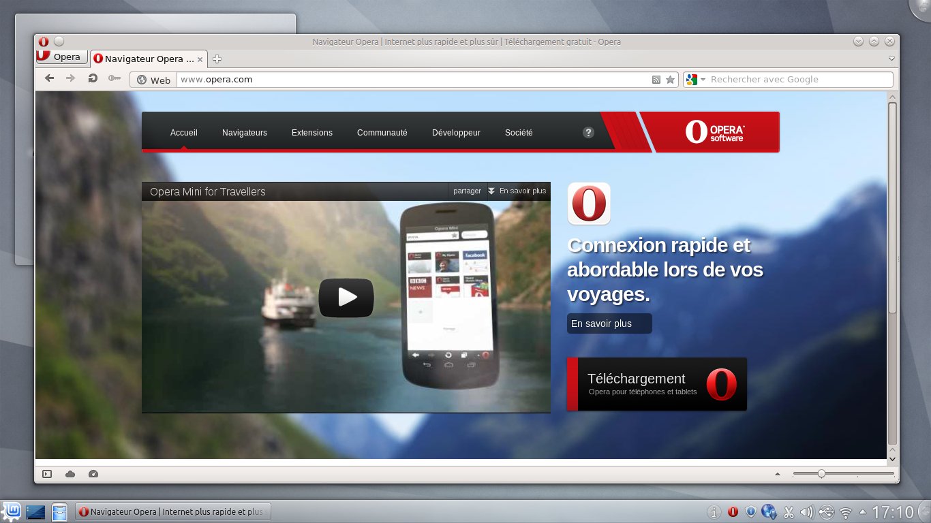This screenshot has height=523, width=931.
Task: Open the USB device notifier icon
Action: pyautogui.click(x=826, y=512)
